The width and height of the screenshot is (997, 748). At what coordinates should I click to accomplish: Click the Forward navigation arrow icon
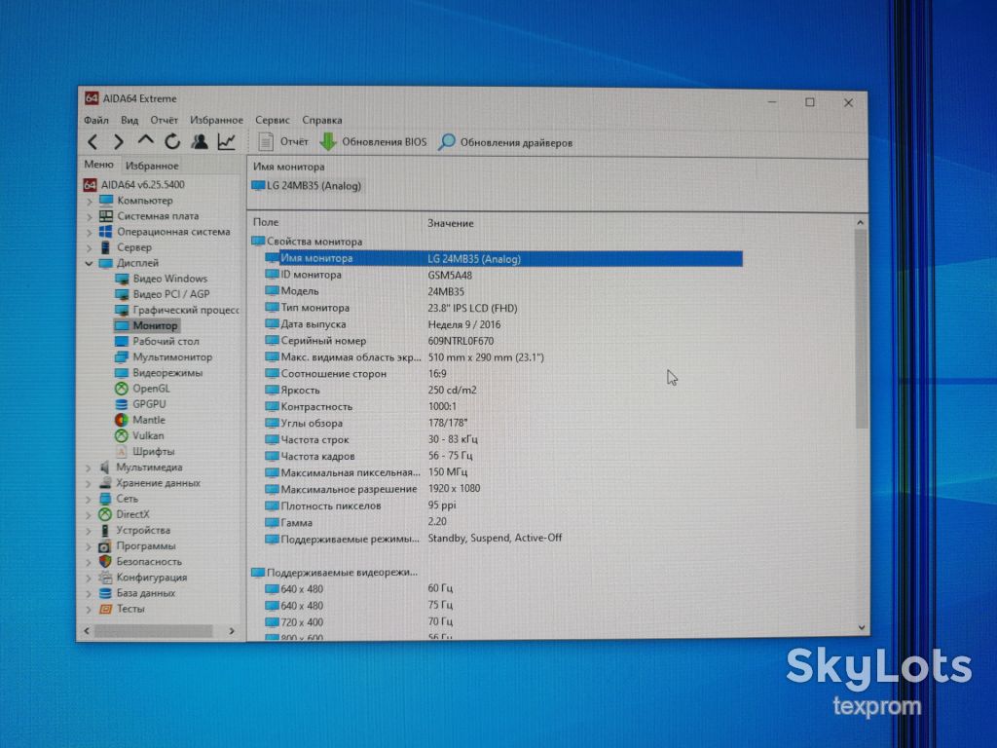(x=118, y=142)
